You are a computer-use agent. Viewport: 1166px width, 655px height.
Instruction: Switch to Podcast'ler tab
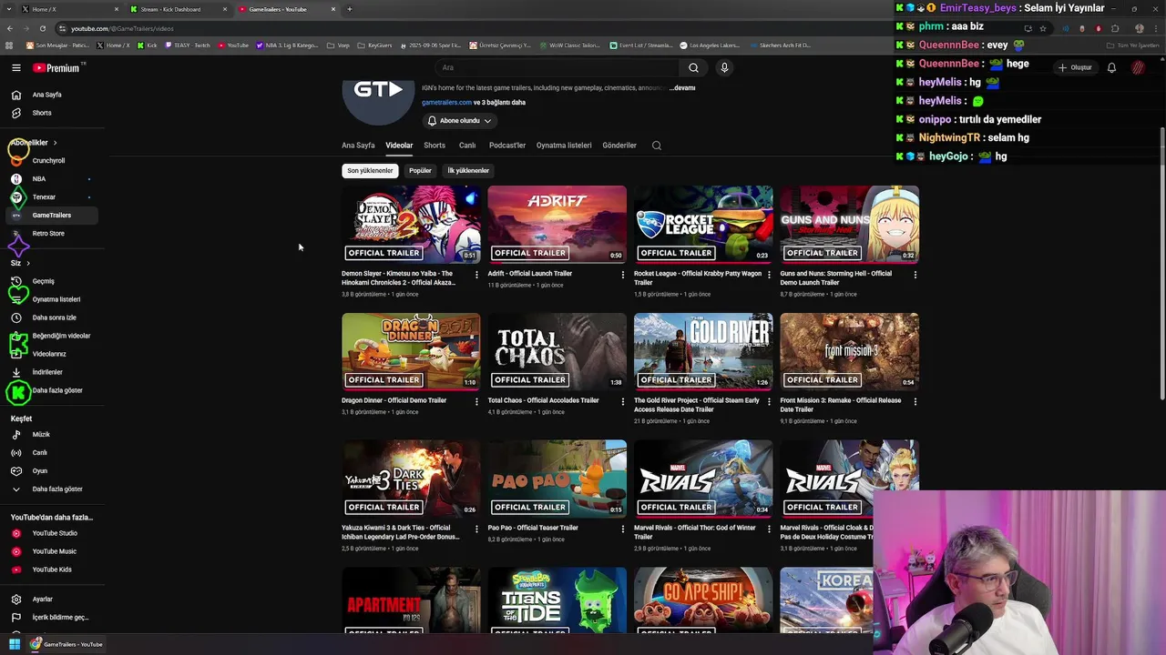point(507,146)
